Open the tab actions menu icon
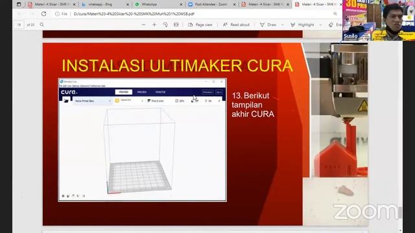Screen dimensions: 415x233 click(19, 5)
